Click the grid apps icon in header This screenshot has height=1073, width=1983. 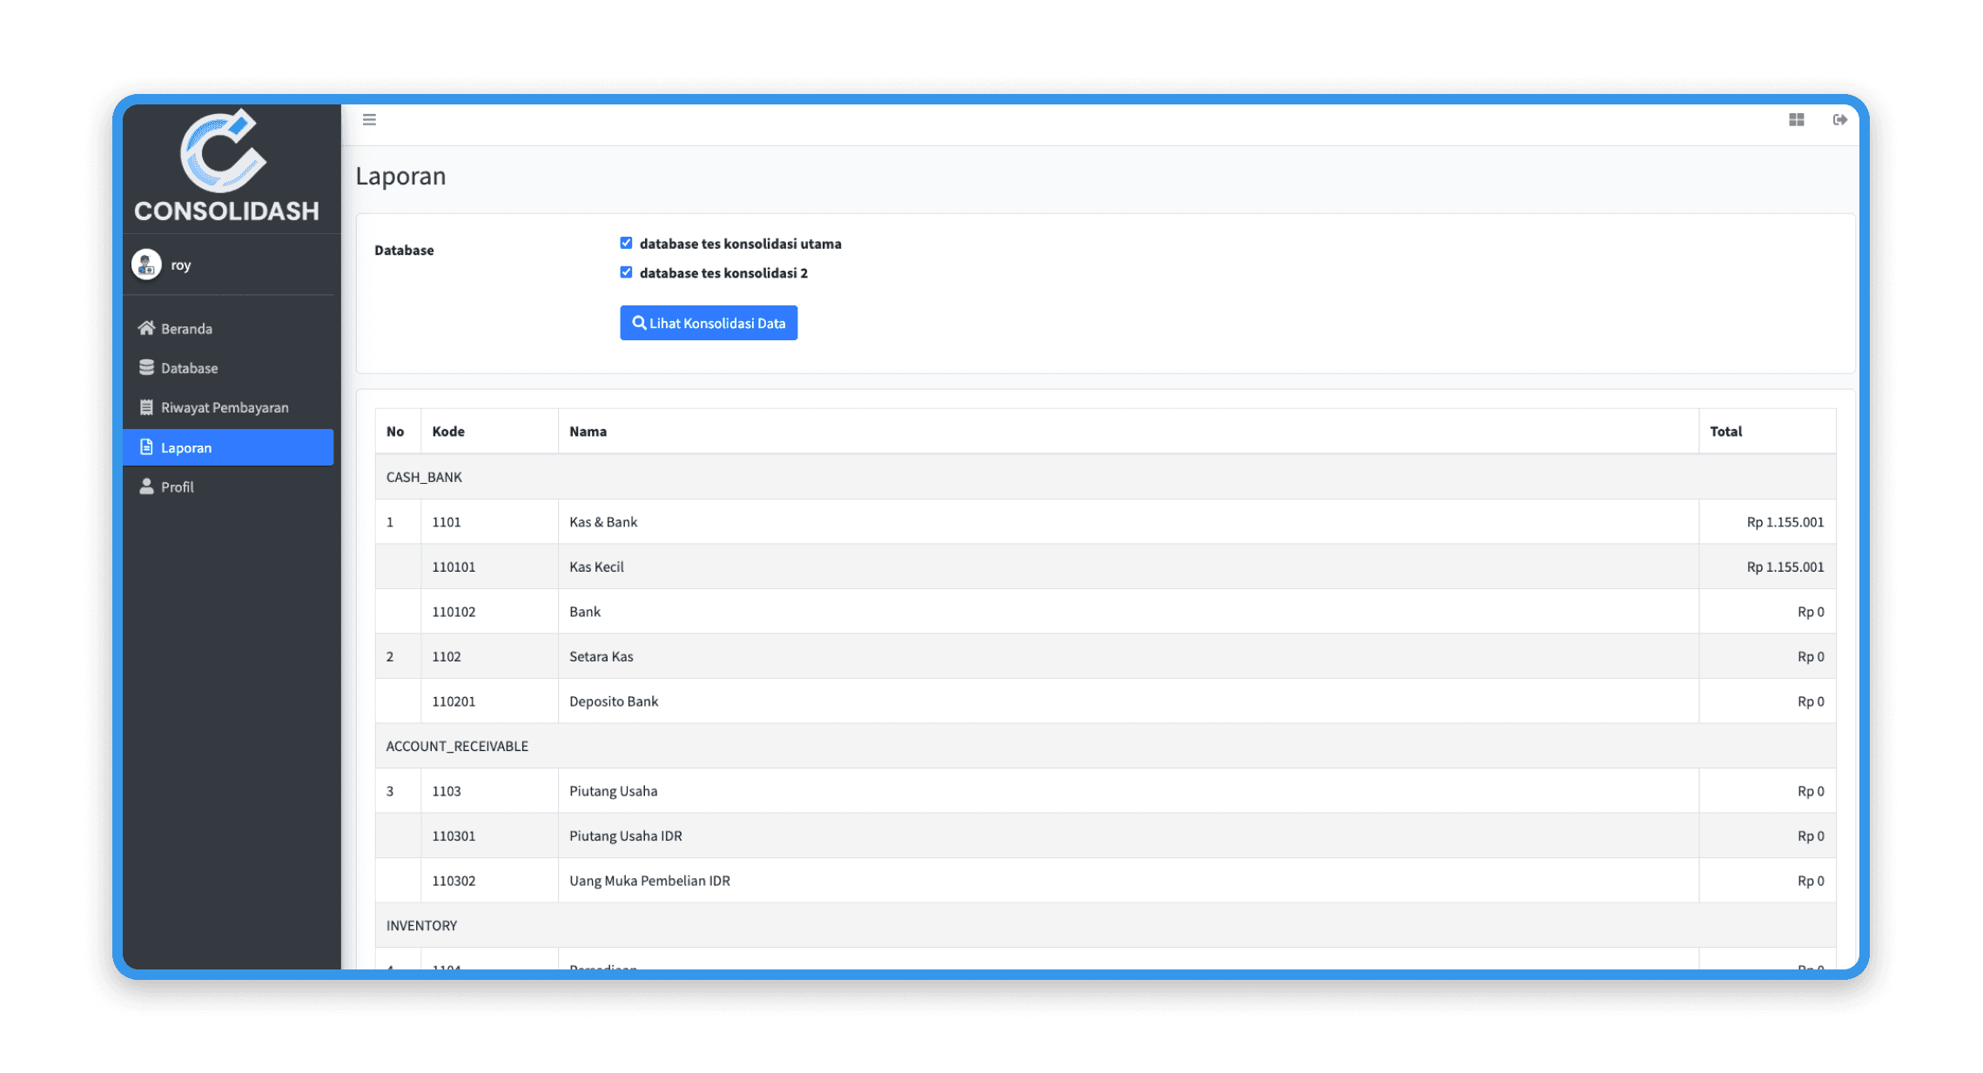[x=1796, y=120]
